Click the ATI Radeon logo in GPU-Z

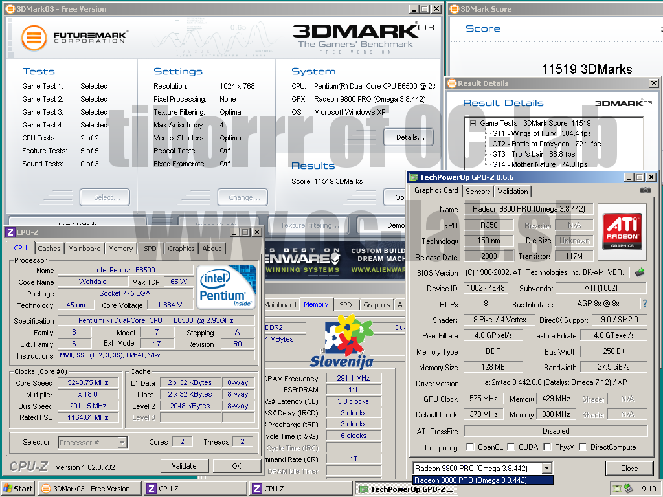point(622,232)
